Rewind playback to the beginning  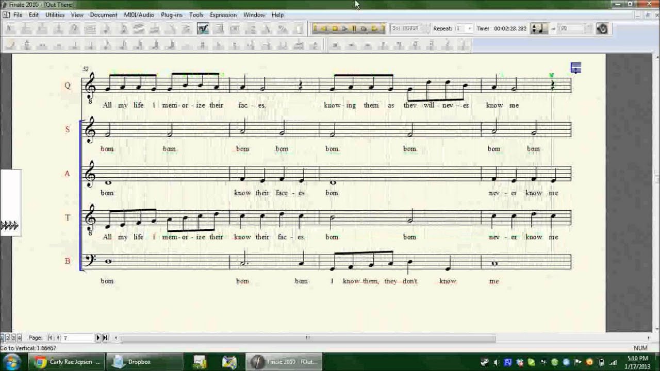317,29
